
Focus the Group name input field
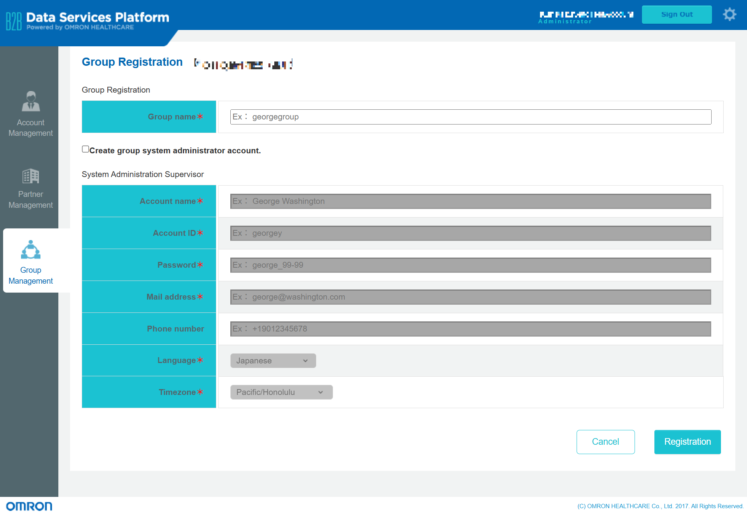point(470,117)
